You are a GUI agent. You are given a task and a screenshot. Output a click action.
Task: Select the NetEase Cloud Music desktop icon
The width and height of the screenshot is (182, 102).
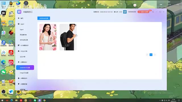pyautogui.click(x=11, y=53)
